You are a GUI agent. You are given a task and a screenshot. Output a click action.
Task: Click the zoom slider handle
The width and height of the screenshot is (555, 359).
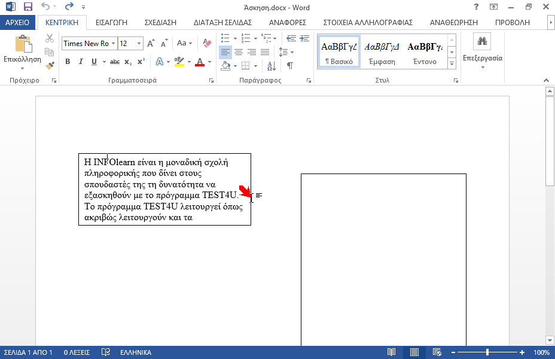coord(487,352)
